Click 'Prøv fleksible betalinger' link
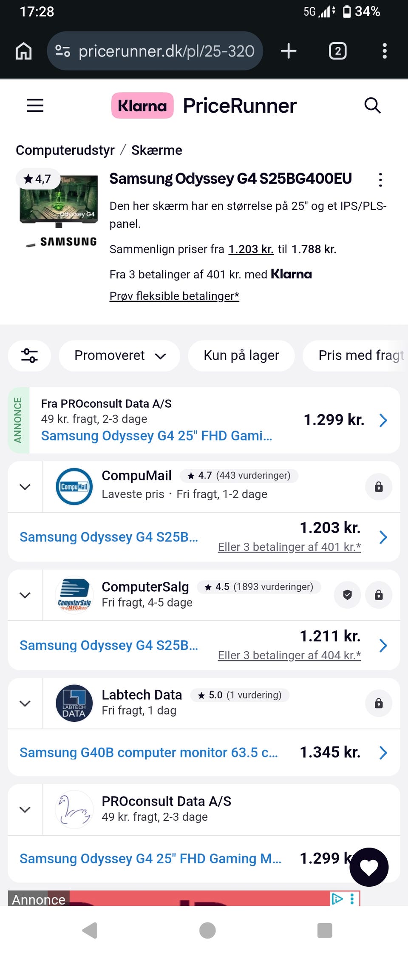 (174, 296)
